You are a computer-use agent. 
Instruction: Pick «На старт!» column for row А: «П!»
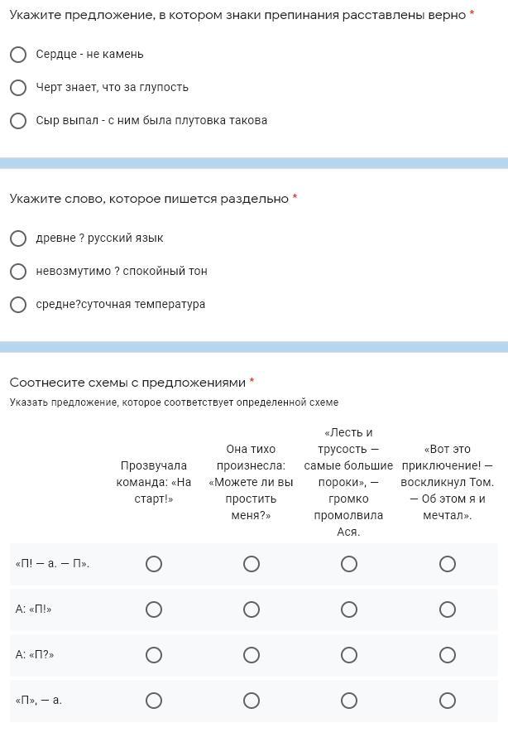(154, 609)
